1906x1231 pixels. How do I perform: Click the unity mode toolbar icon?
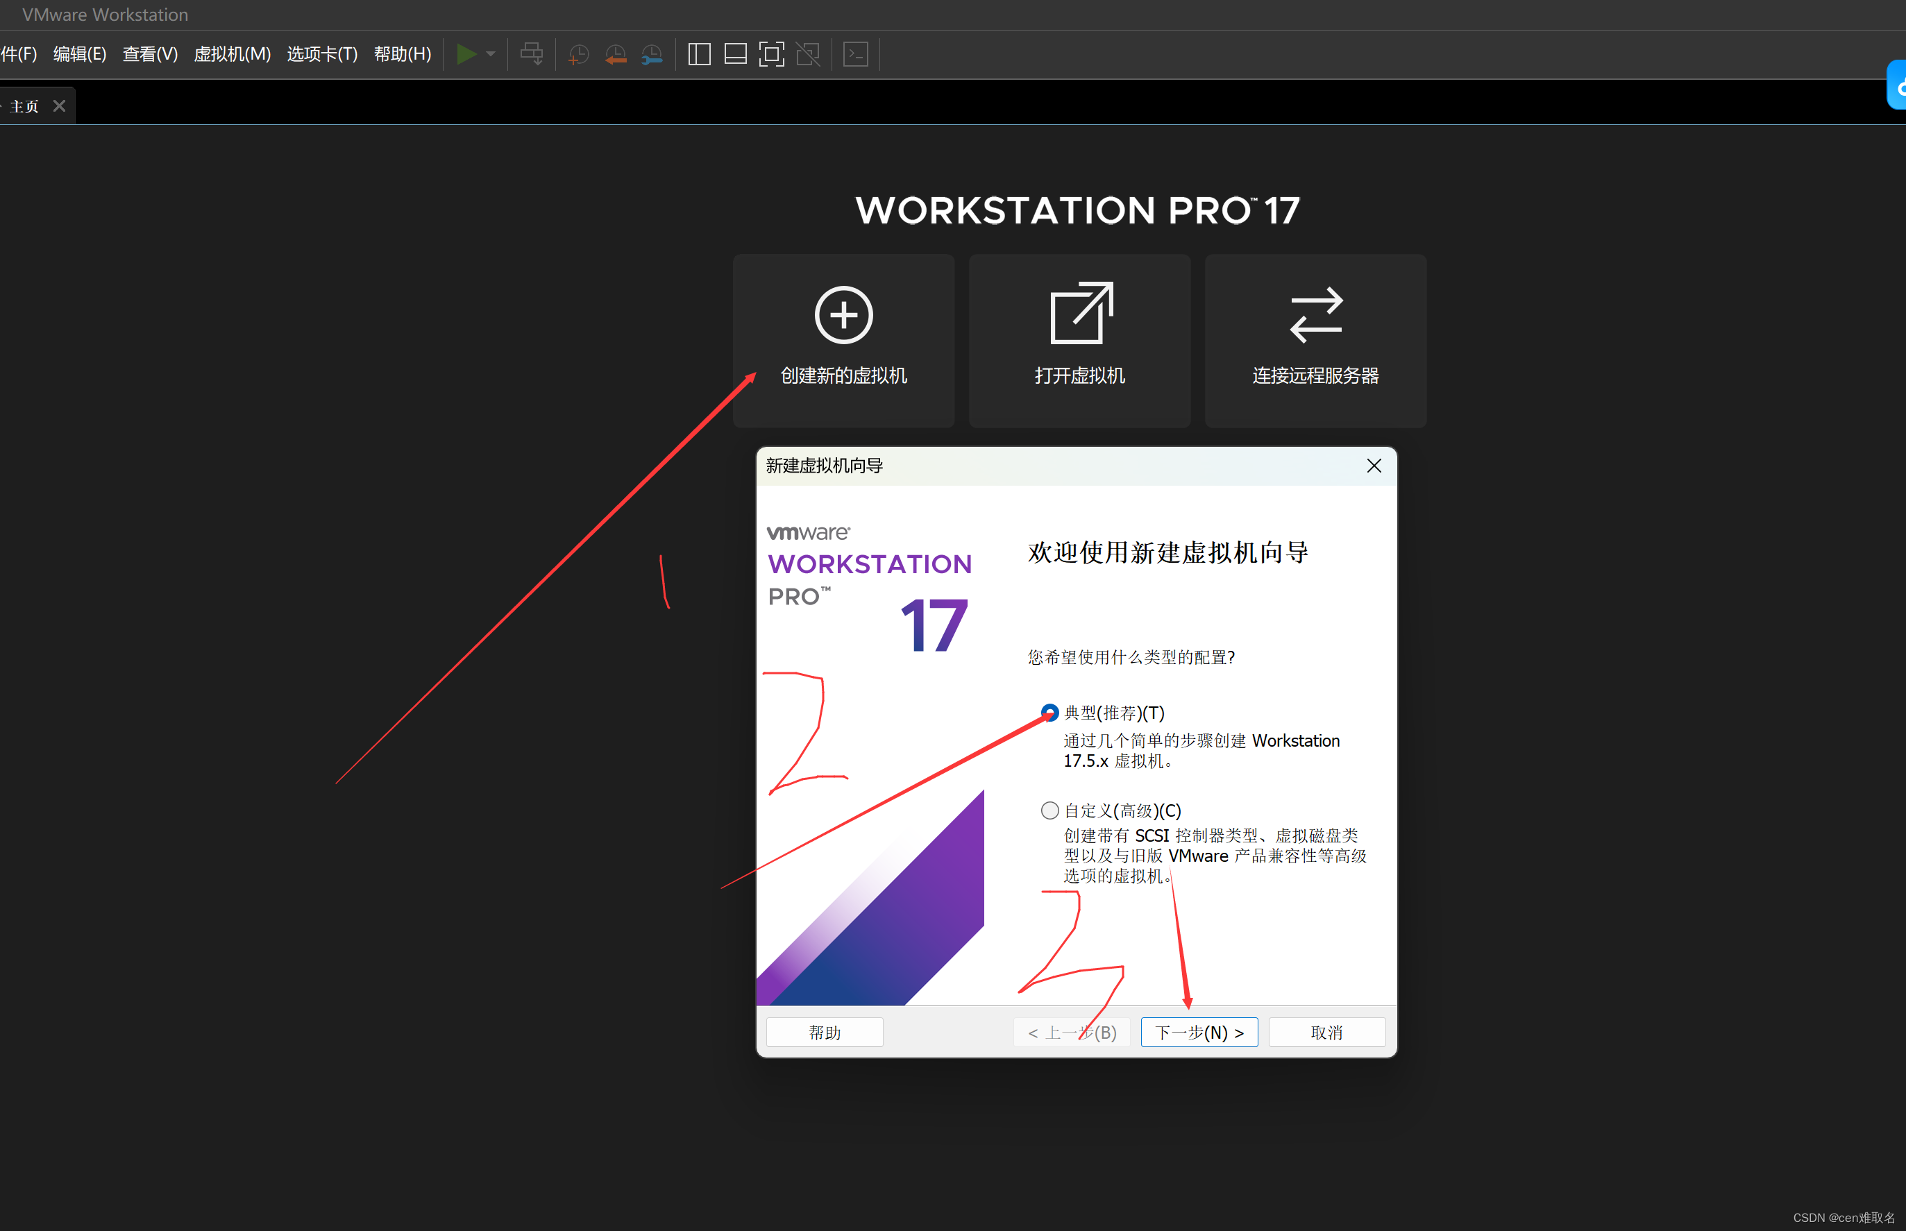point(809,54)
